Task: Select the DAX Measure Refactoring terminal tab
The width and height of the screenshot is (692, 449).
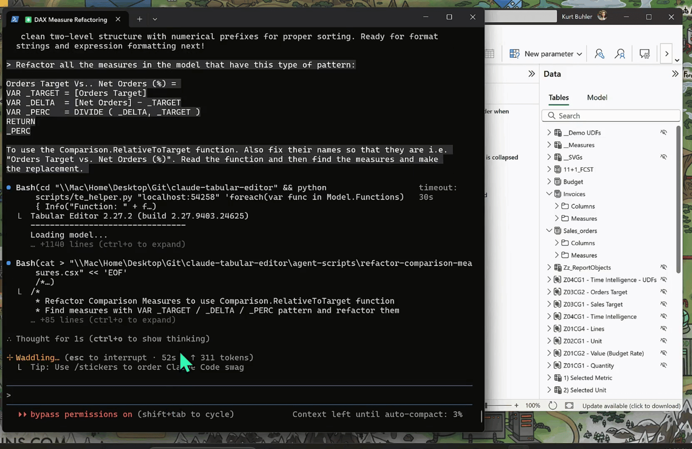Action: (67, 20)
